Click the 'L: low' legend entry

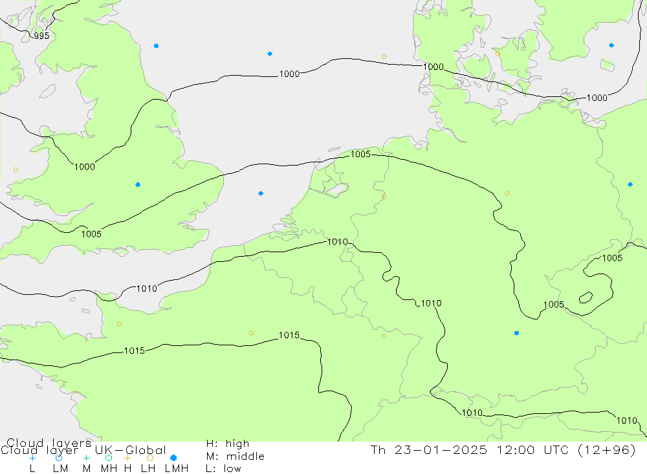click(224, 469)
